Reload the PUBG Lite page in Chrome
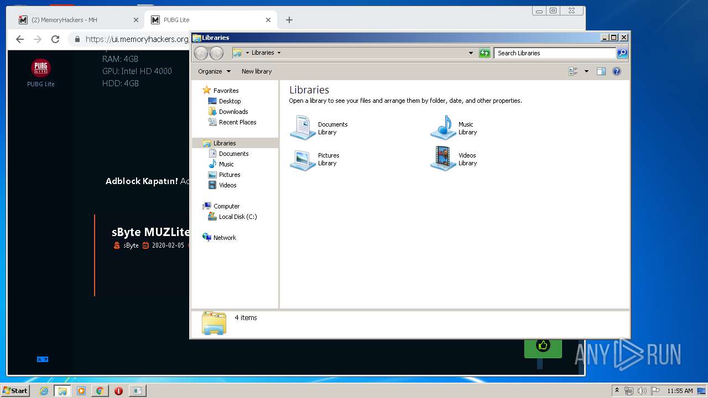 [x=55, y=39]
